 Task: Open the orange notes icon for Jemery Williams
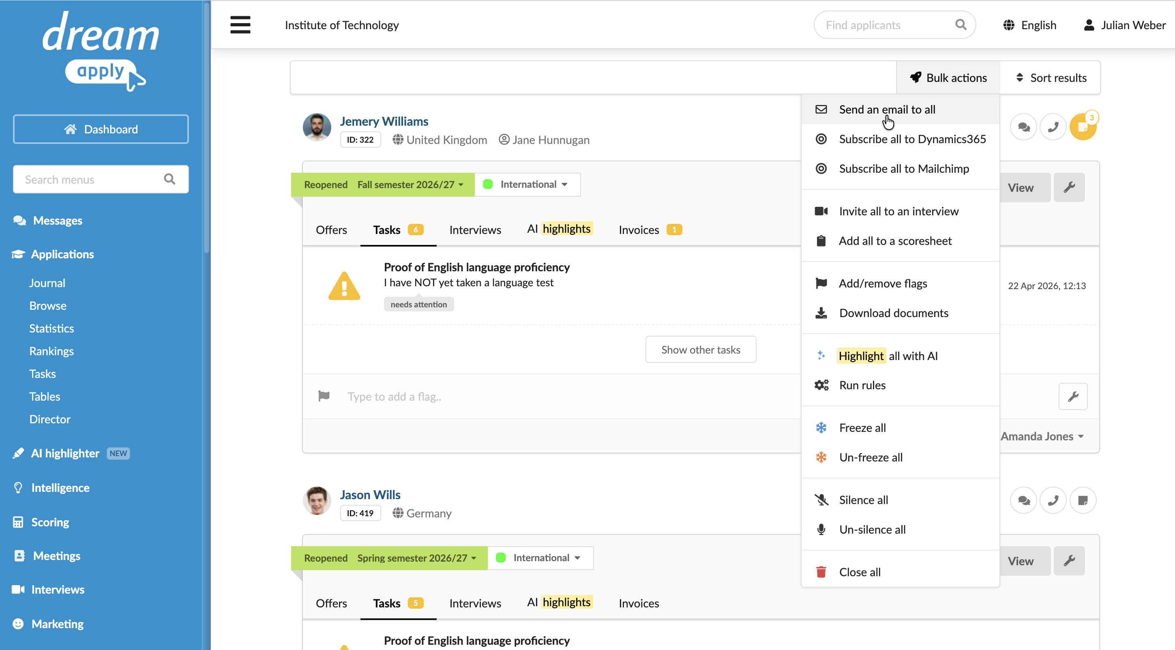(x=1083, y=127)
